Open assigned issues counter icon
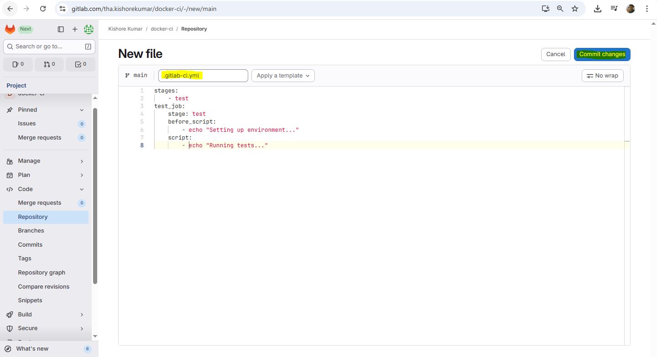 click(18, 64)
